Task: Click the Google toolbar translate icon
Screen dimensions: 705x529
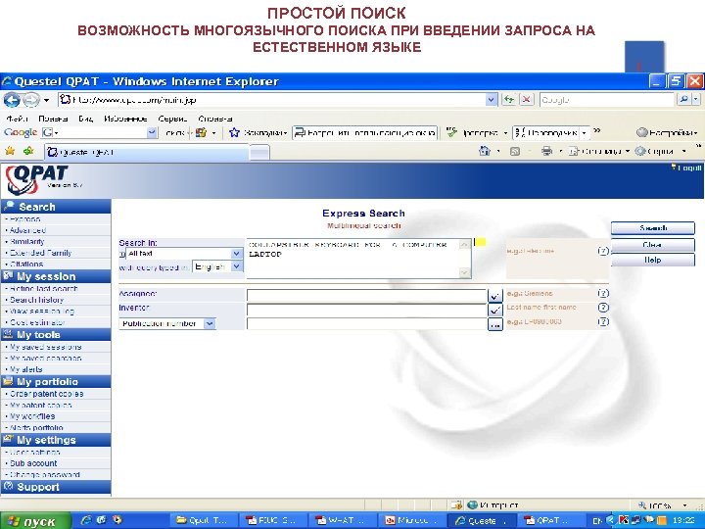Action: point(520,132)
